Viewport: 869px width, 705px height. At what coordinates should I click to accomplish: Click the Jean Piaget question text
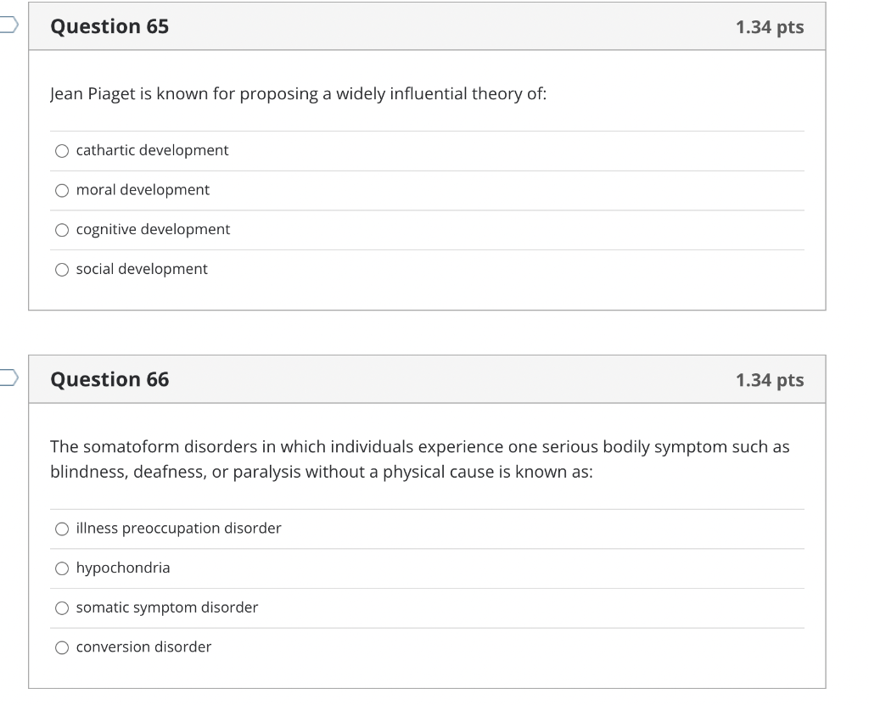tap(298, 93)
